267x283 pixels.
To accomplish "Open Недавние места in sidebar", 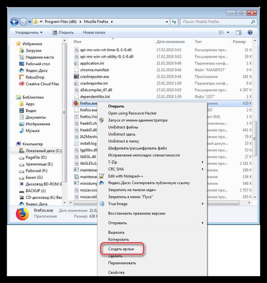I will pos(40,57).
